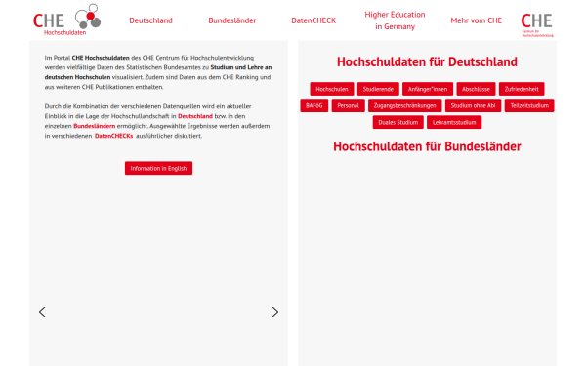This screenshot has height=366, width=586.
Task: Click the Hochschuldaten für Bundesländer heading
Action: click(427, 146)
